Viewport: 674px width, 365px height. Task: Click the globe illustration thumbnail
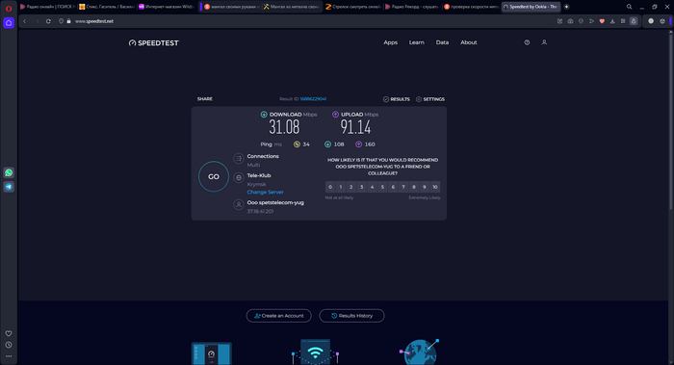pyautogui.click(x=420, y=352)
